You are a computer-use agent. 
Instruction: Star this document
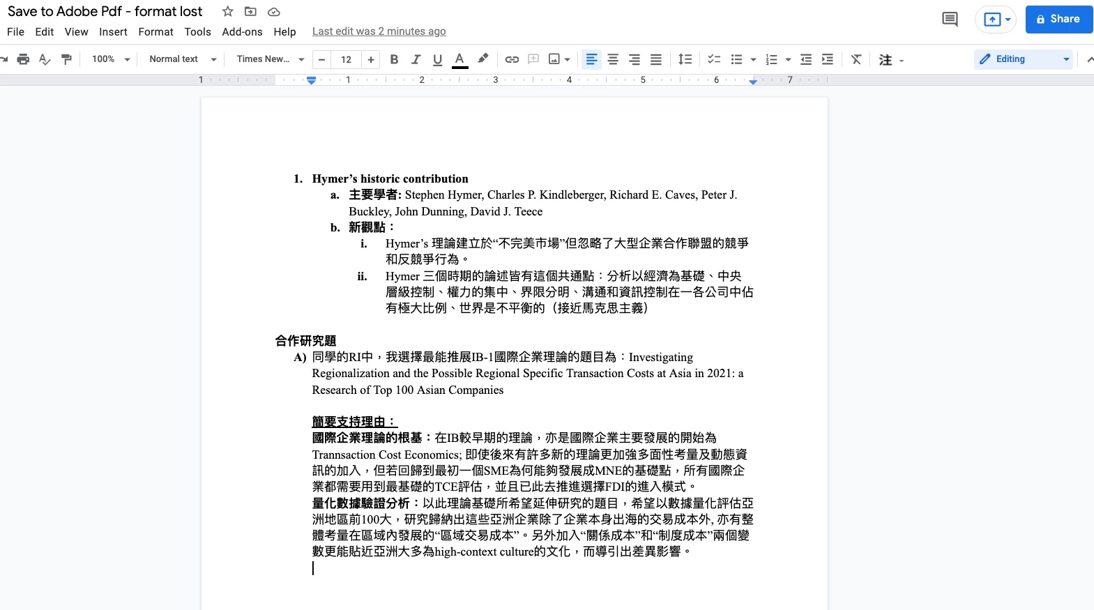(227, 11)
